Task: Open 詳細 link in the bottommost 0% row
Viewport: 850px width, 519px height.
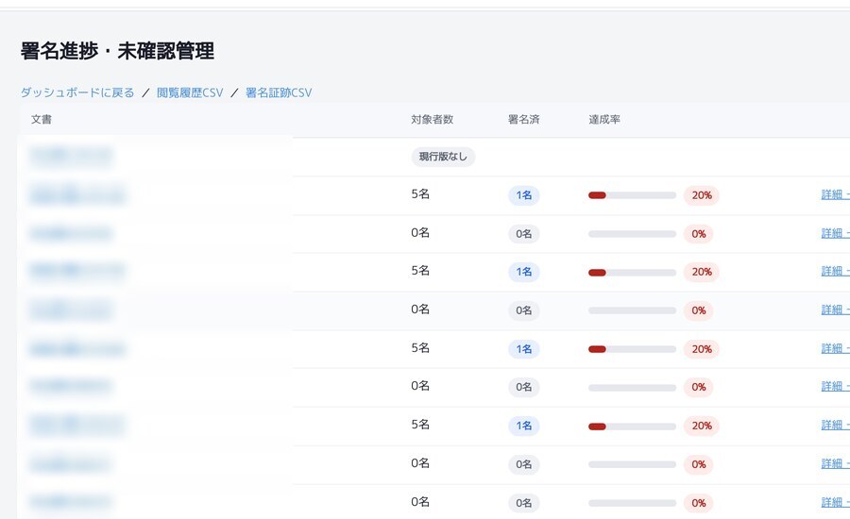Action: click(836, 502)
